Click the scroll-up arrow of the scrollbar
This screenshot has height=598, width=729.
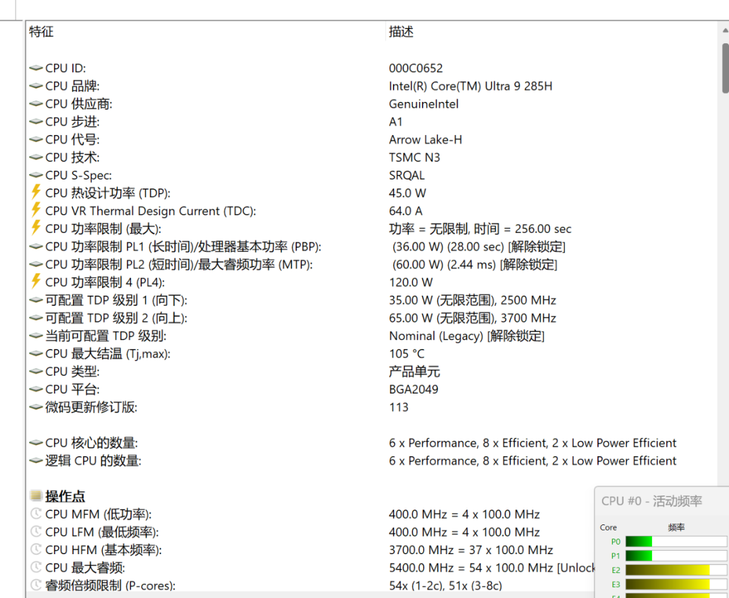click(725, 30)
